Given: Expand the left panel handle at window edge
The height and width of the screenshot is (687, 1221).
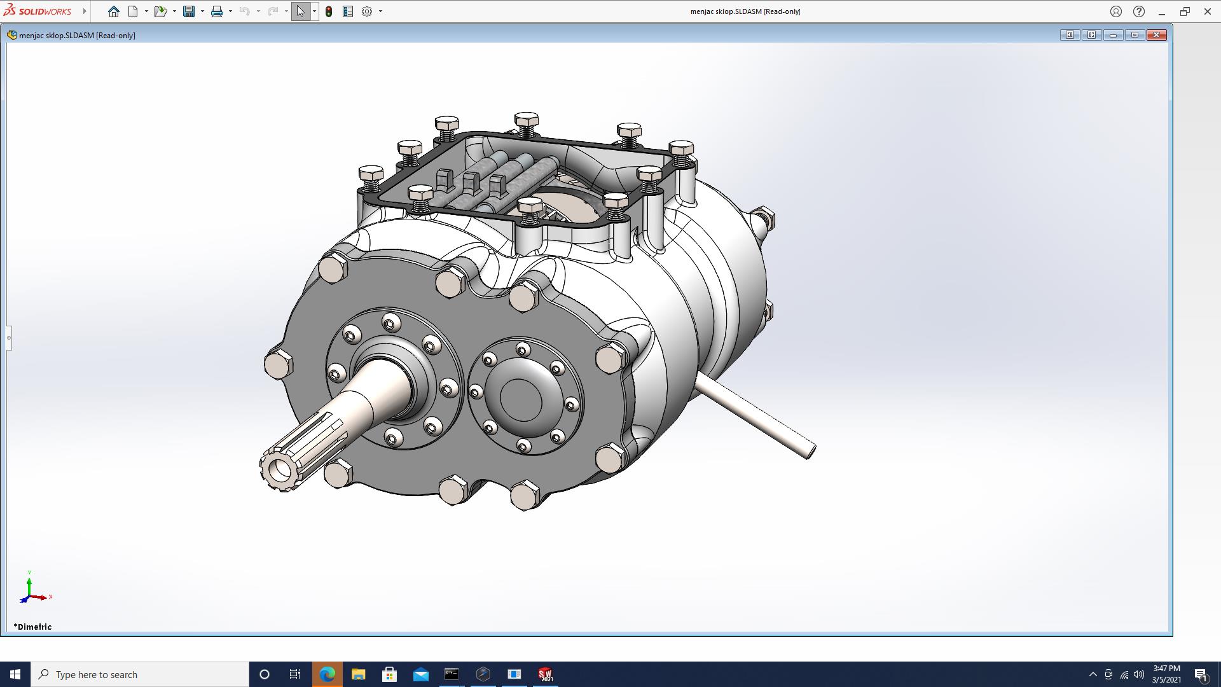Looking at the screenshot, I should 9,338.
